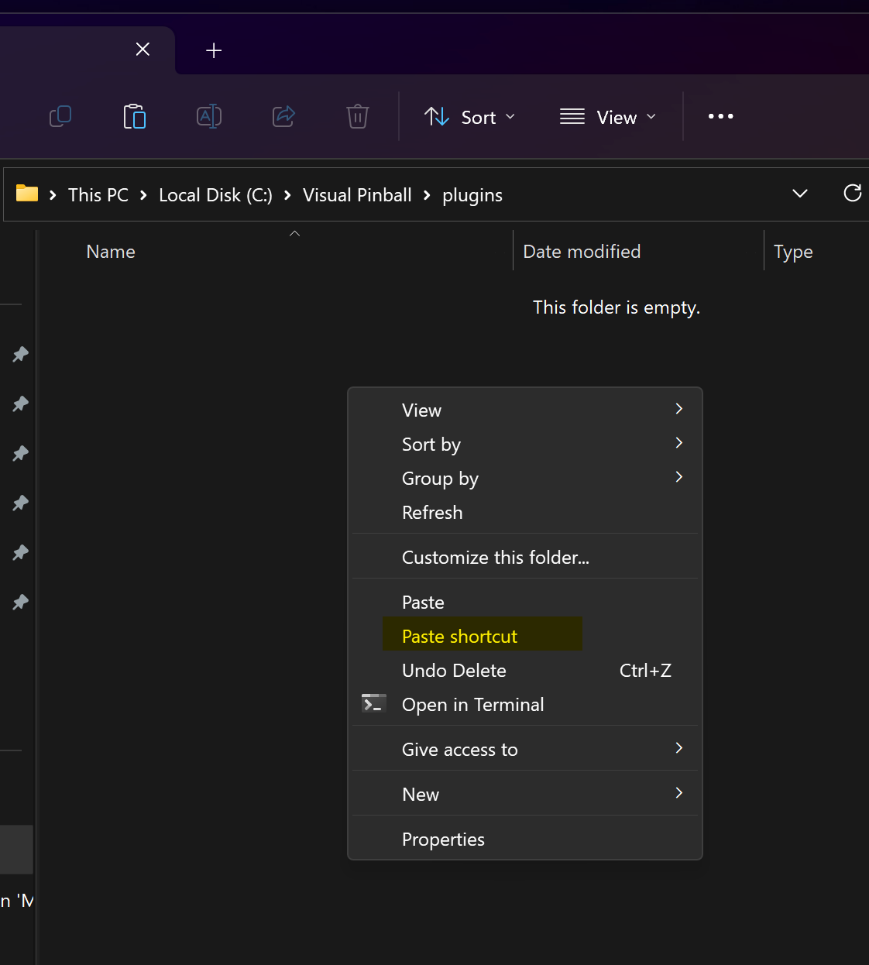Click the Copy icon in the toolbar
The height and width of the screenshot is (965, 869).
click(60, 116)
